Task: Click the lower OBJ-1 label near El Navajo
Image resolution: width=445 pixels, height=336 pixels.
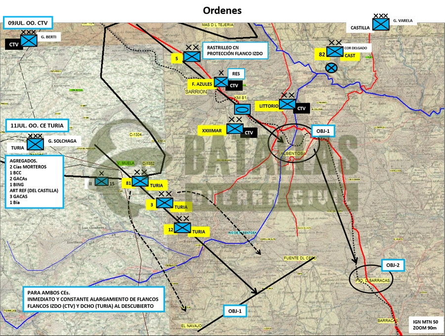Action: (235, 311)
